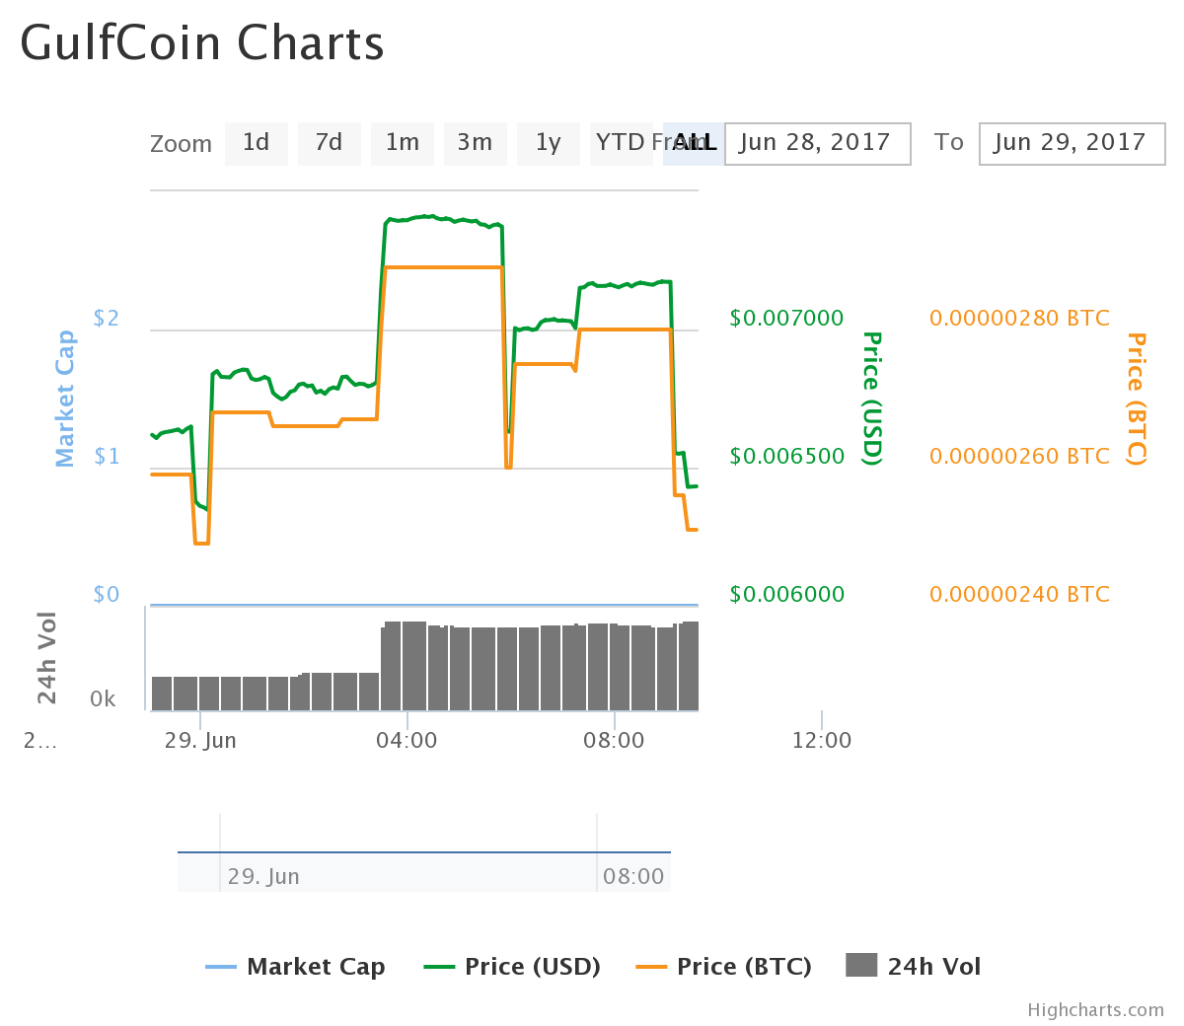Click the "29. Jun" label in the navigator
Viewport: 1184px width, 1026px height.
tap(262, 875)
